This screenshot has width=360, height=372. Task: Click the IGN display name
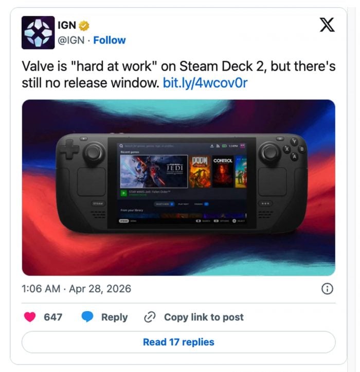click(67, 25)
